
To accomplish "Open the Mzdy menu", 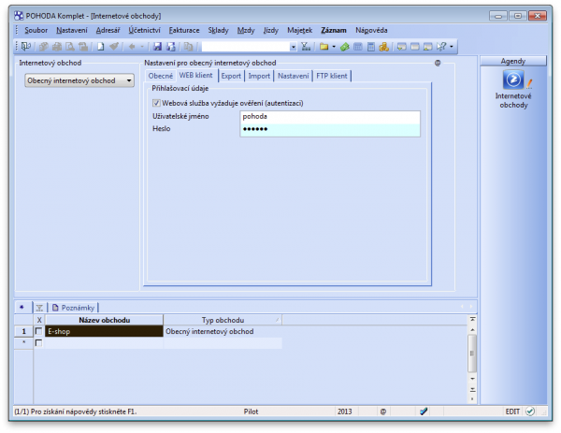I will pyautogui.click(x=246, y=31).
